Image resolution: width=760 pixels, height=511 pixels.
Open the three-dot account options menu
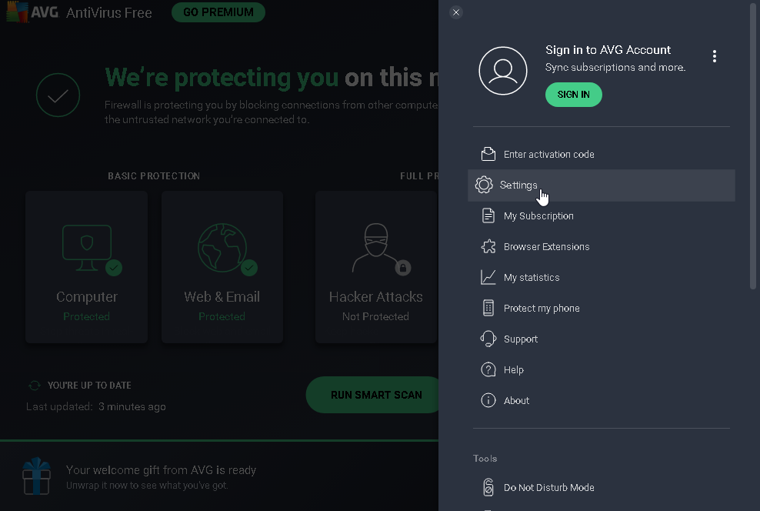715,56
